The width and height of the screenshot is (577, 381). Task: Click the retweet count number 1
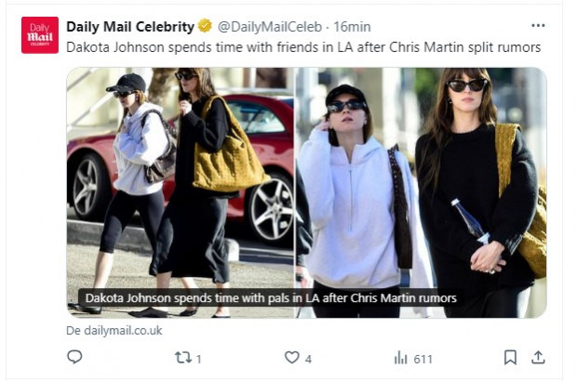tap(199, 359)
